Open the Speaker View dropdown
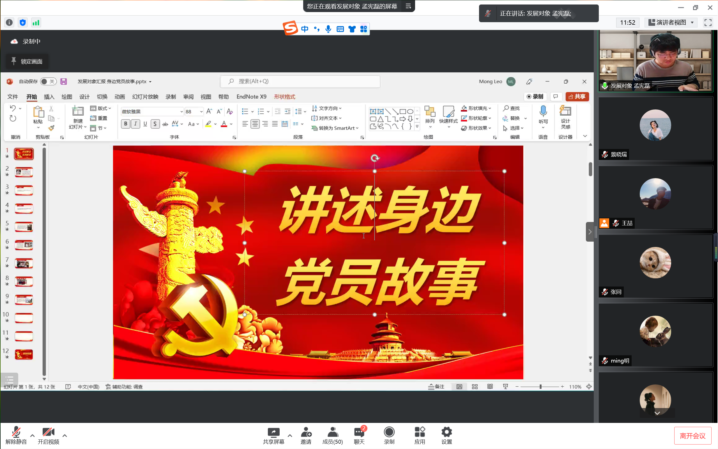 click(672, 22)
